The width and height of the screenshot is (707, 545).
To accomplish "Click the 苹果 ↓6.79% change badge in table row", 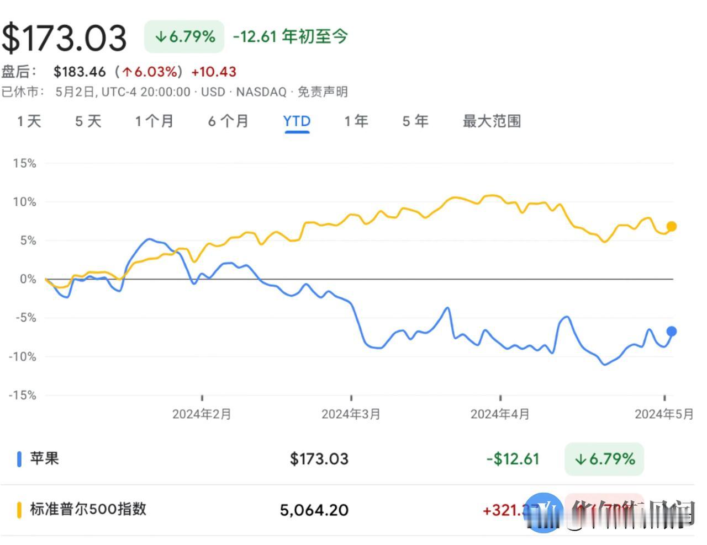I will [604, 459].
